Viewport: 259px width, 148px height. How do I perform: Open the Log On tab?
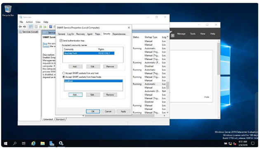(71, 34)
